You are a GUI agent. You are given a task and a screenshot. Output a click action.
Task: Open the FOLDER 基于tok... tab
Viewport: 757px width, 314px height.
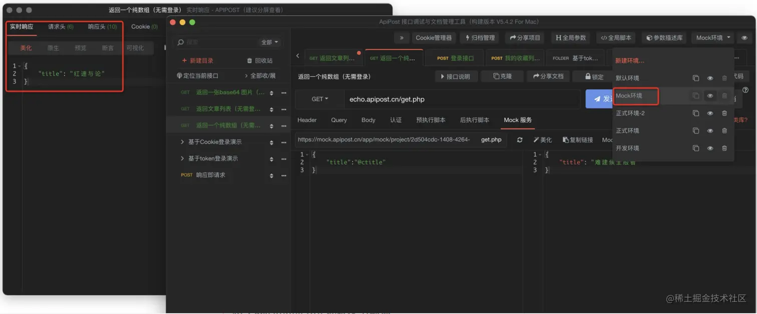pyautogui.click(x=575, y=58)
